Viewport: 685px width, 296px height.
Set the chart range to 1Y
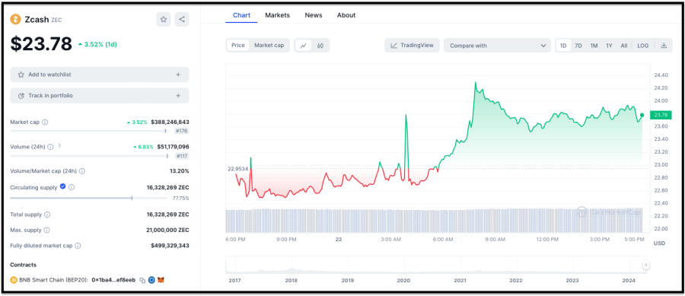(x=609, y=46)
